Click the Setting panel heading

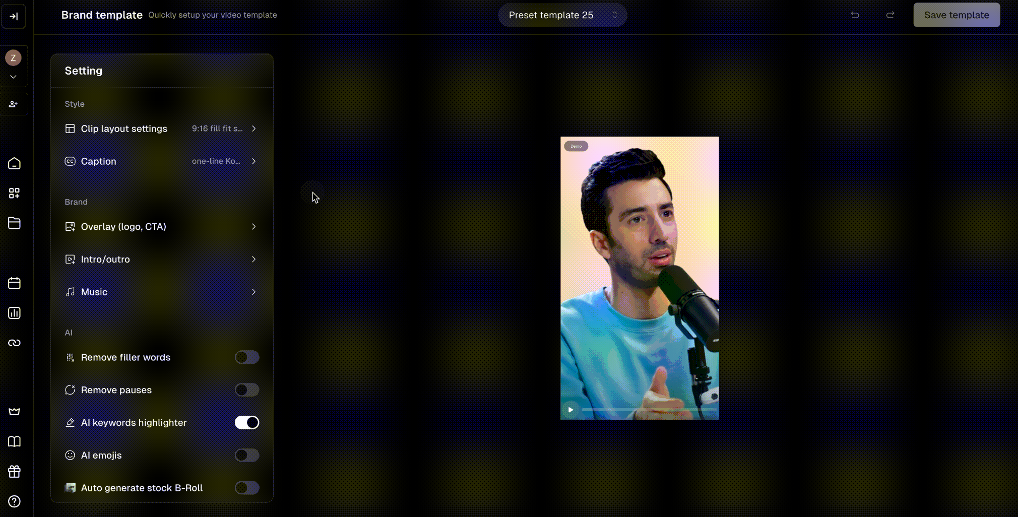(x=84, y=71)
